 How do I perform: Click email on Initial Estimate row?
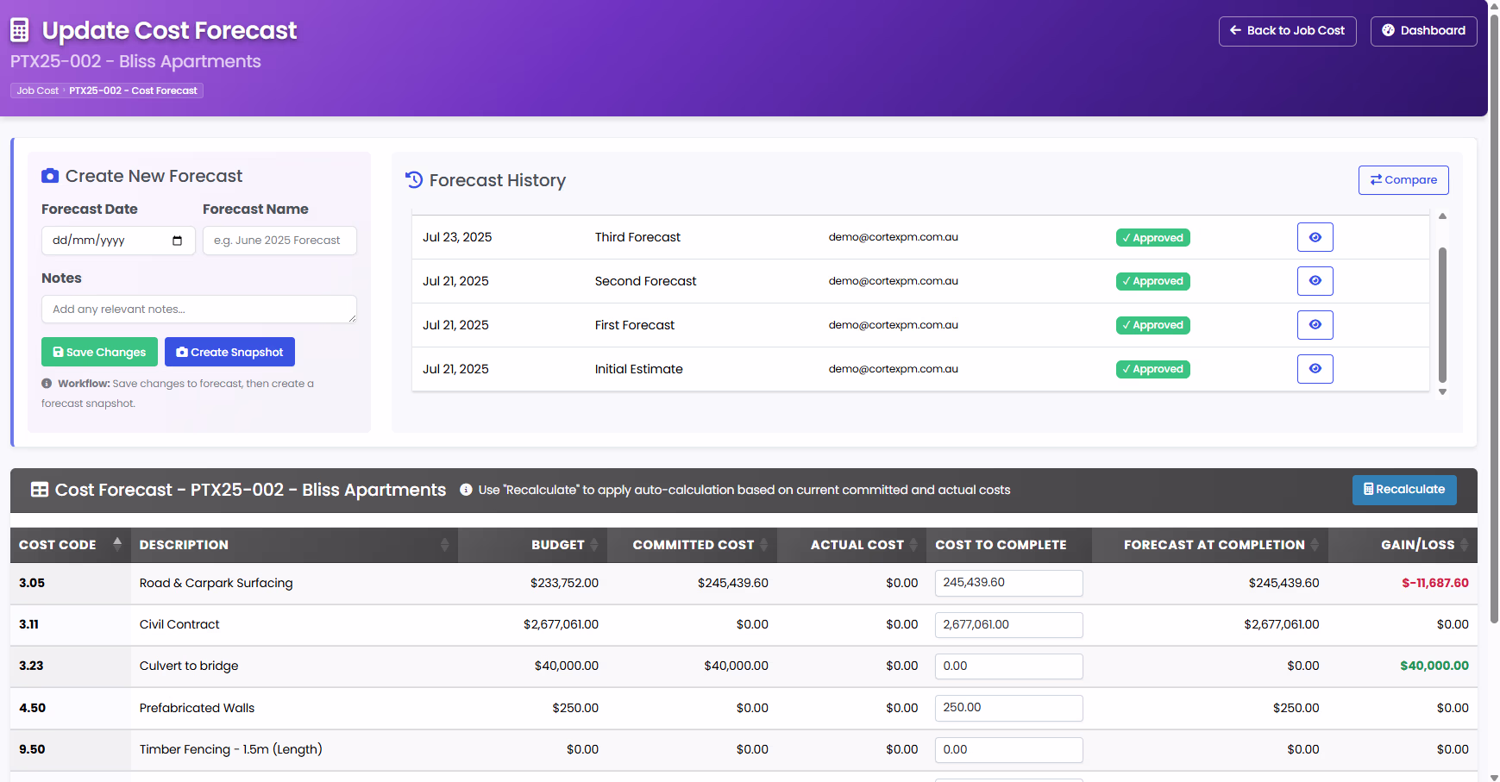tap(893, 369)
